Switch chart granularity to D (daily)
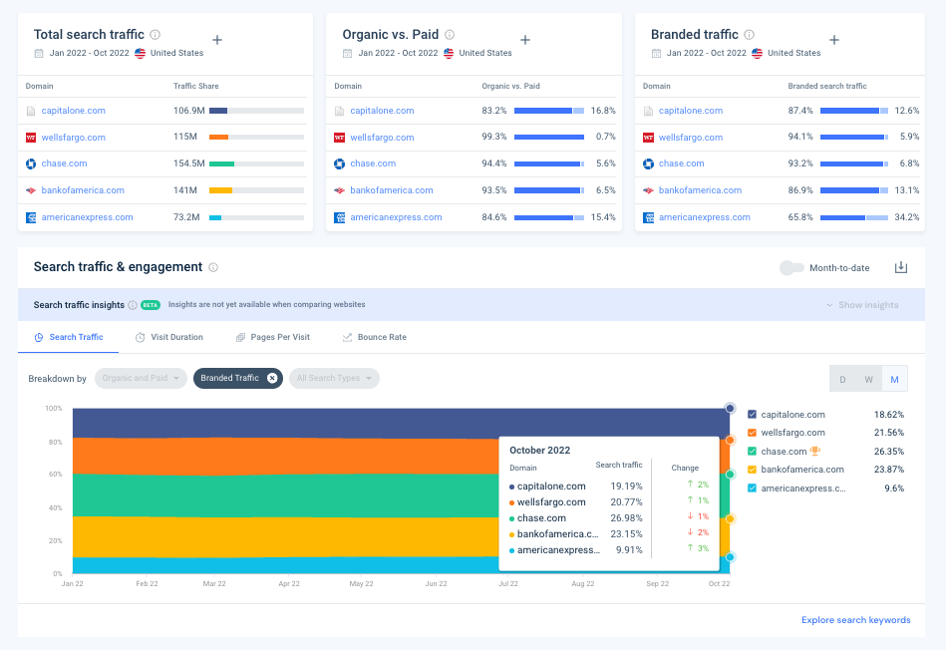Screen dimensions: 946x650 (x=842, y=379)
